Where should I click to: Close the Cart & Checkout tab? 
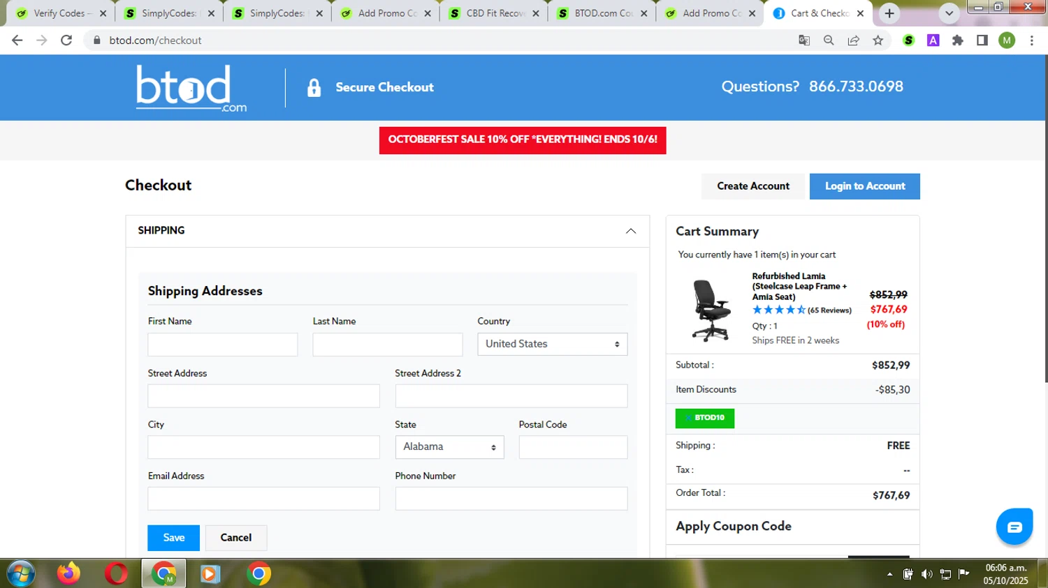point(860,13)
